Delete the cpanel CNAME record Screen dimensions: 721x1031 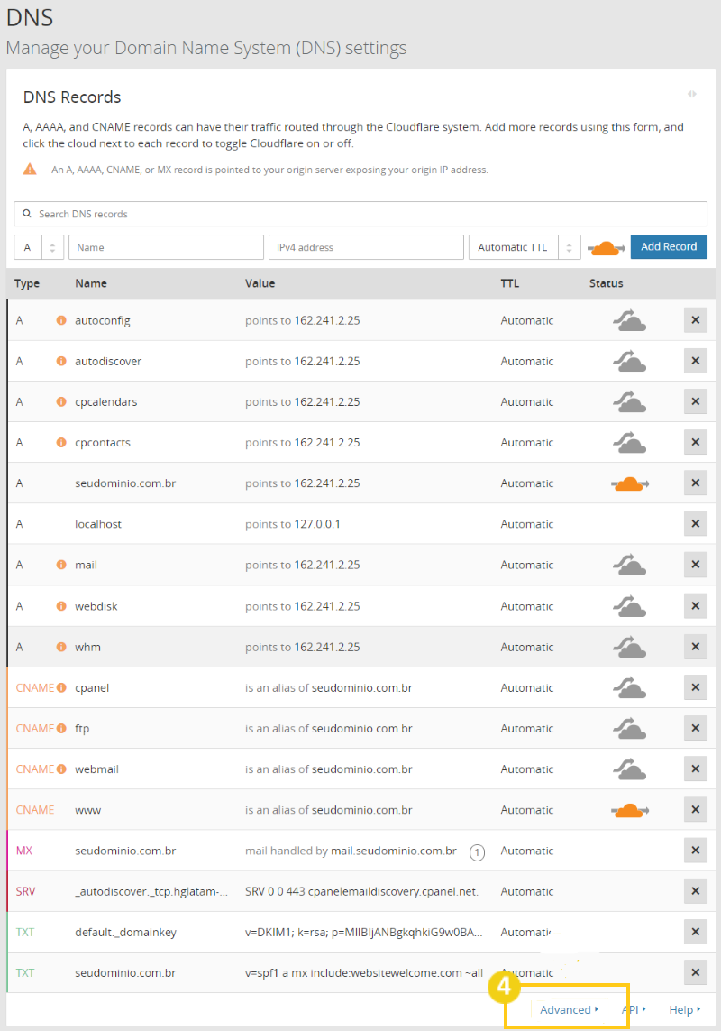(x=696, y=687)
